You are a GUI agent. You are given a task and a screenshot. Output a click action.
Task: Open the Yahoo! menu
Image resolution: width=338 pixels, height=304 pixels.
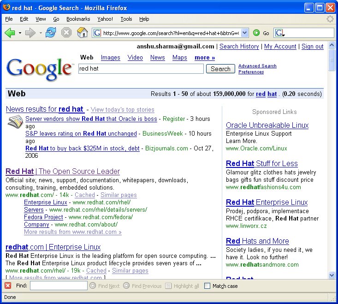pos(105,19)
